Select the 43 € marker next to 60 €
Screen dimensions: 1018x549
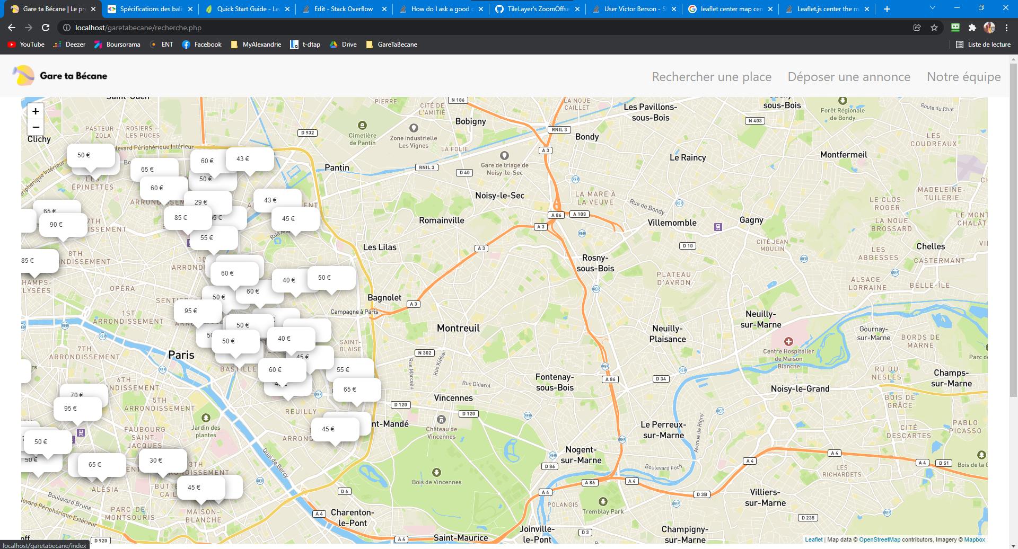pos(250,159)
